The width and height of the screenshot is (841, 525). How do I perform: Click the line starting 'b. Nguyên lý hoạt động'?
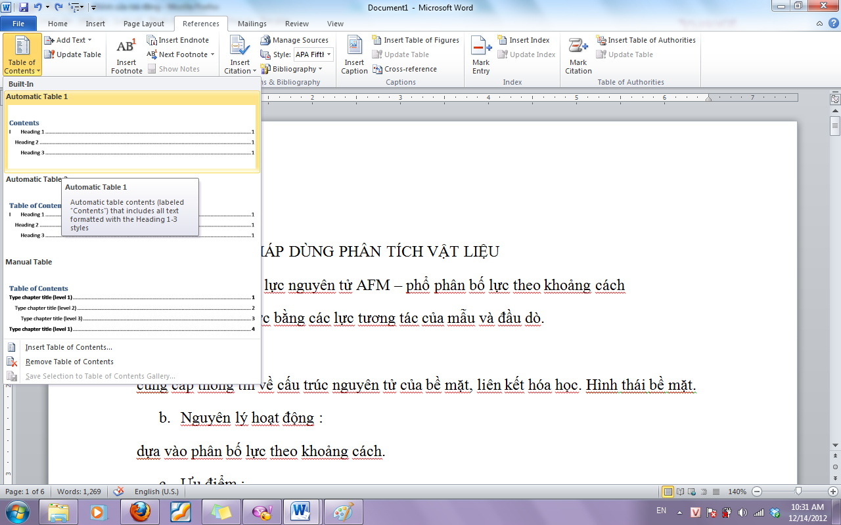240,418
